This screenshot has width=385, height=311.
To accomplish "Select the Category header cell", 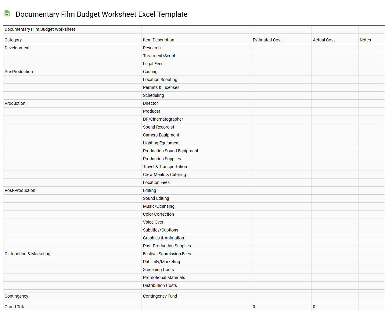I will coord(13,40).
